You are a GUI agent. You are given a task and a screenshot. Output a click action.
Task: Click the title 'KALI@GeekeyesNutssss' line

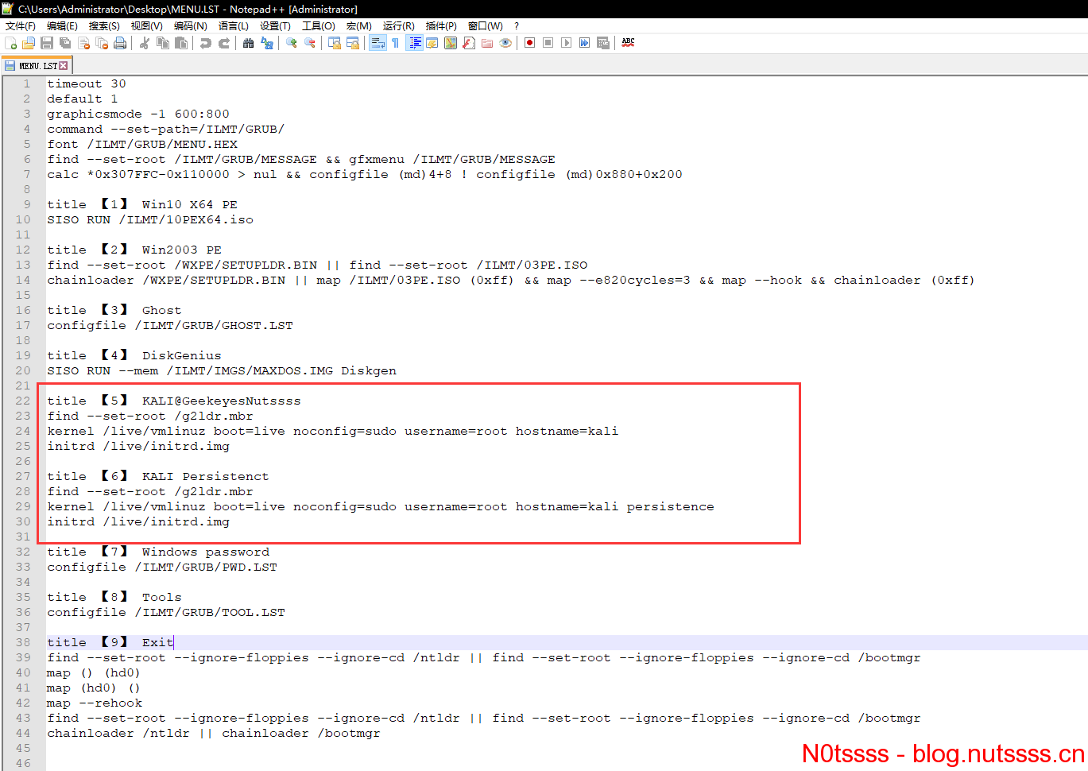174,401
